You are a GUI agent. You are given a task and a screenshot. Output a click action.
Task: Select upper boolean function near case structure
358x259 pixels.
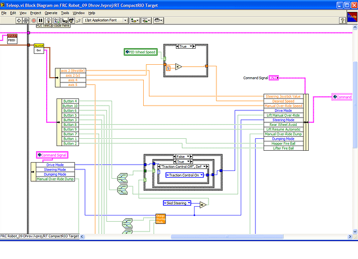[122, 178]
